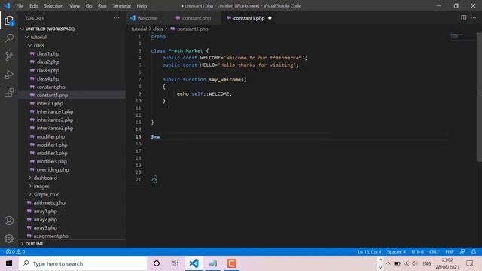Screen dimensions: 482x271
Task: Change indentation via Spaces: 4
Action: coord(397,251)
